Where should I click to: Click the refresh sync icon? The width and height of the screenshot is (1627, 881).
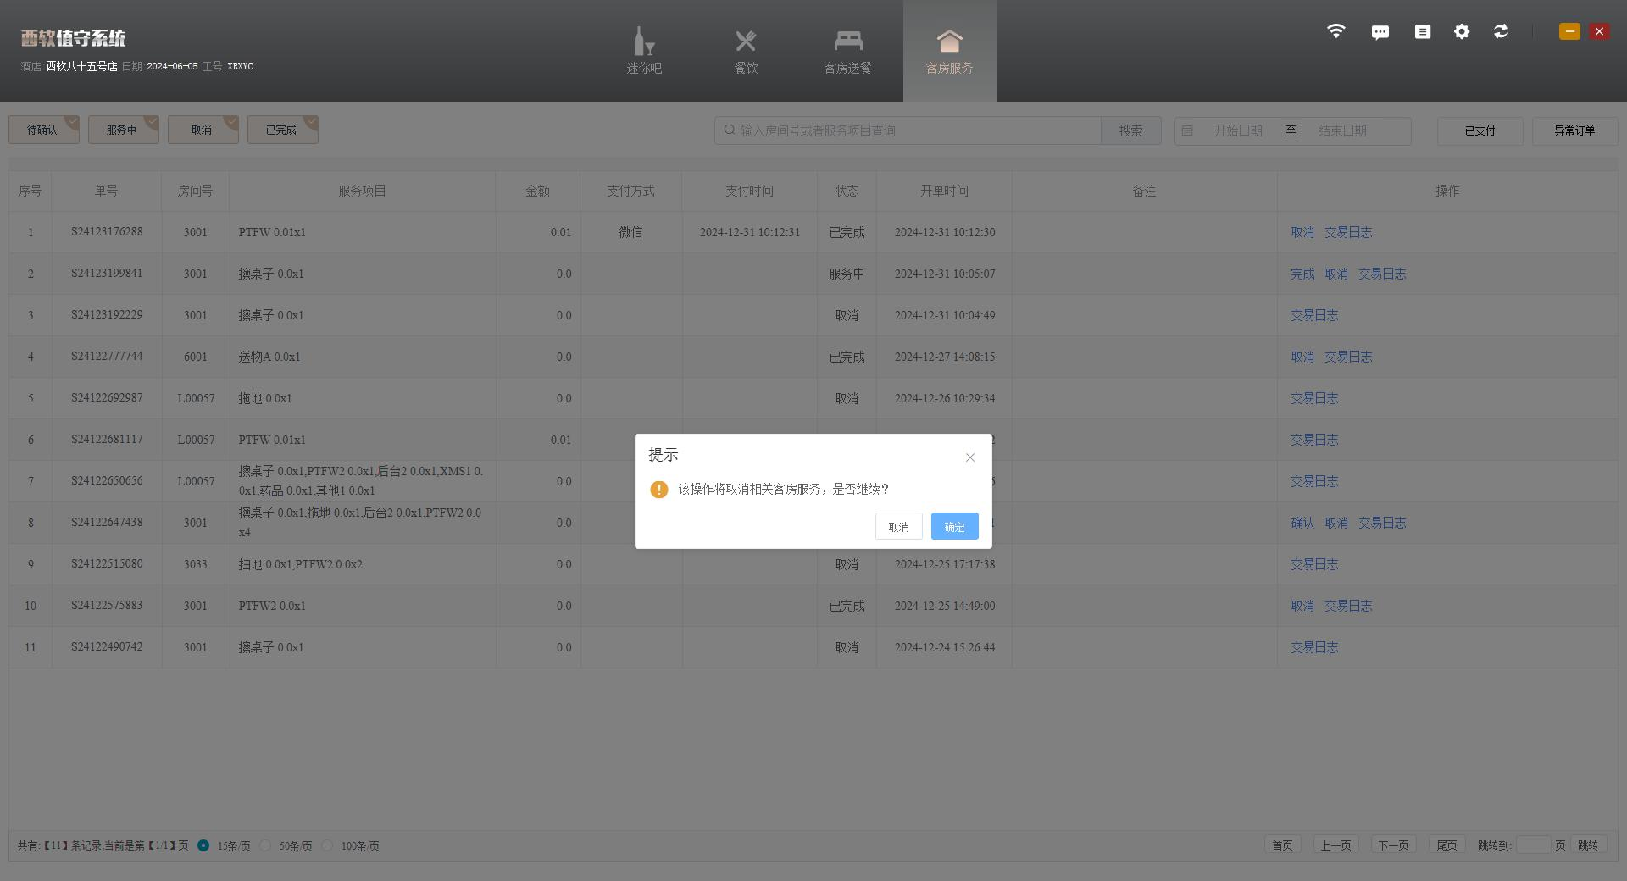(1501, 31)
